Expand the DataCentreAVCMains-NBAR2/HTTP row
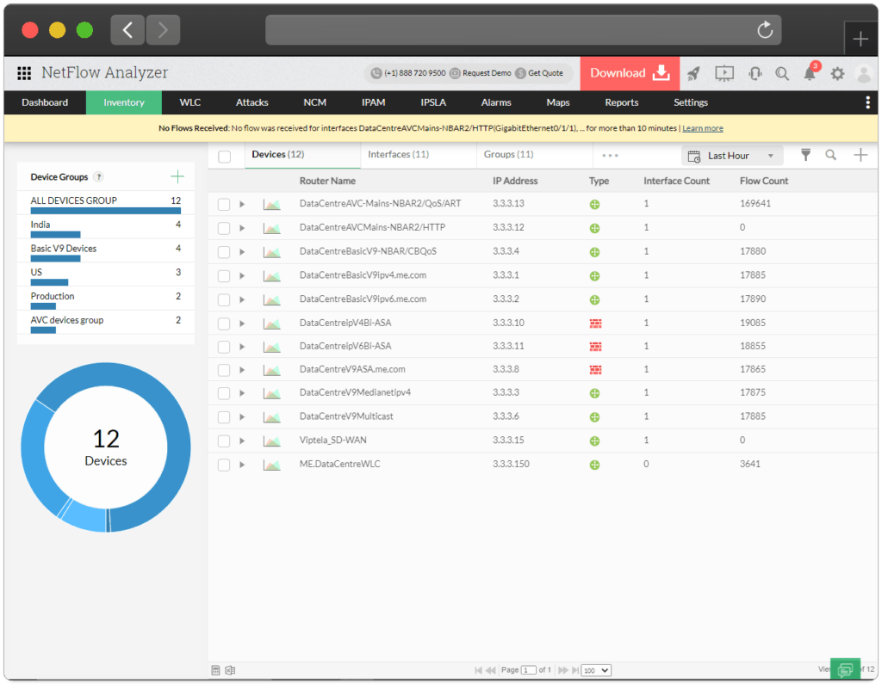Screen dimensions: 882x684 (x=242, y=228)
